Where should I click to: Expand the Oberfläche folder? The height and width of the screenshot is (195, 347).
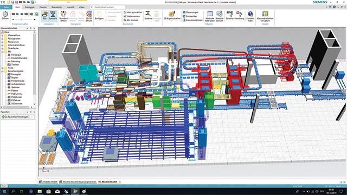pyautogui.click(x=2, y=48)
